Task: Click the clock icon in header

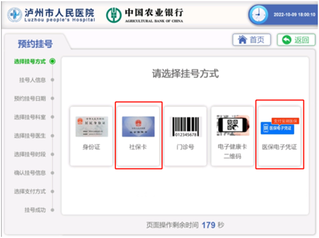Action: (258, 15)
